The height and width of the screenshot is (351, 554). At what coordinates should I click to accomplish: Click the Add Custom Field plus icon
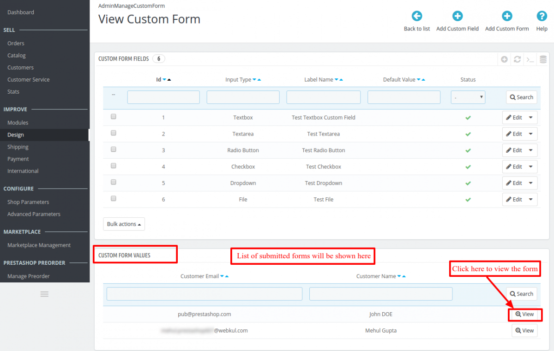pyautogui.click(x=458, y=17)
